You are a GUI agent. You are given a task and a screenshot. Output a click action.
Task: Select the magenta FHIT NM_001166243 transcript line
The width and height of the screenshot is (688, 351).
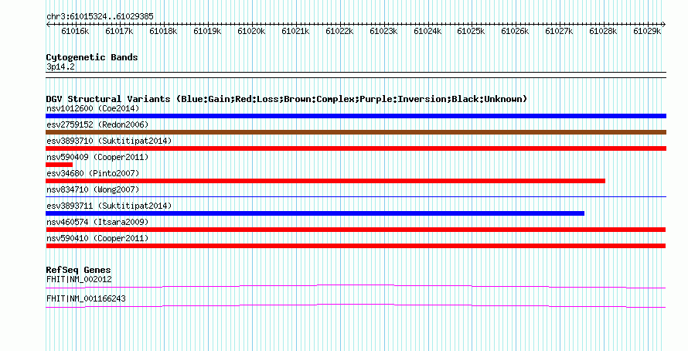(356, 306)
